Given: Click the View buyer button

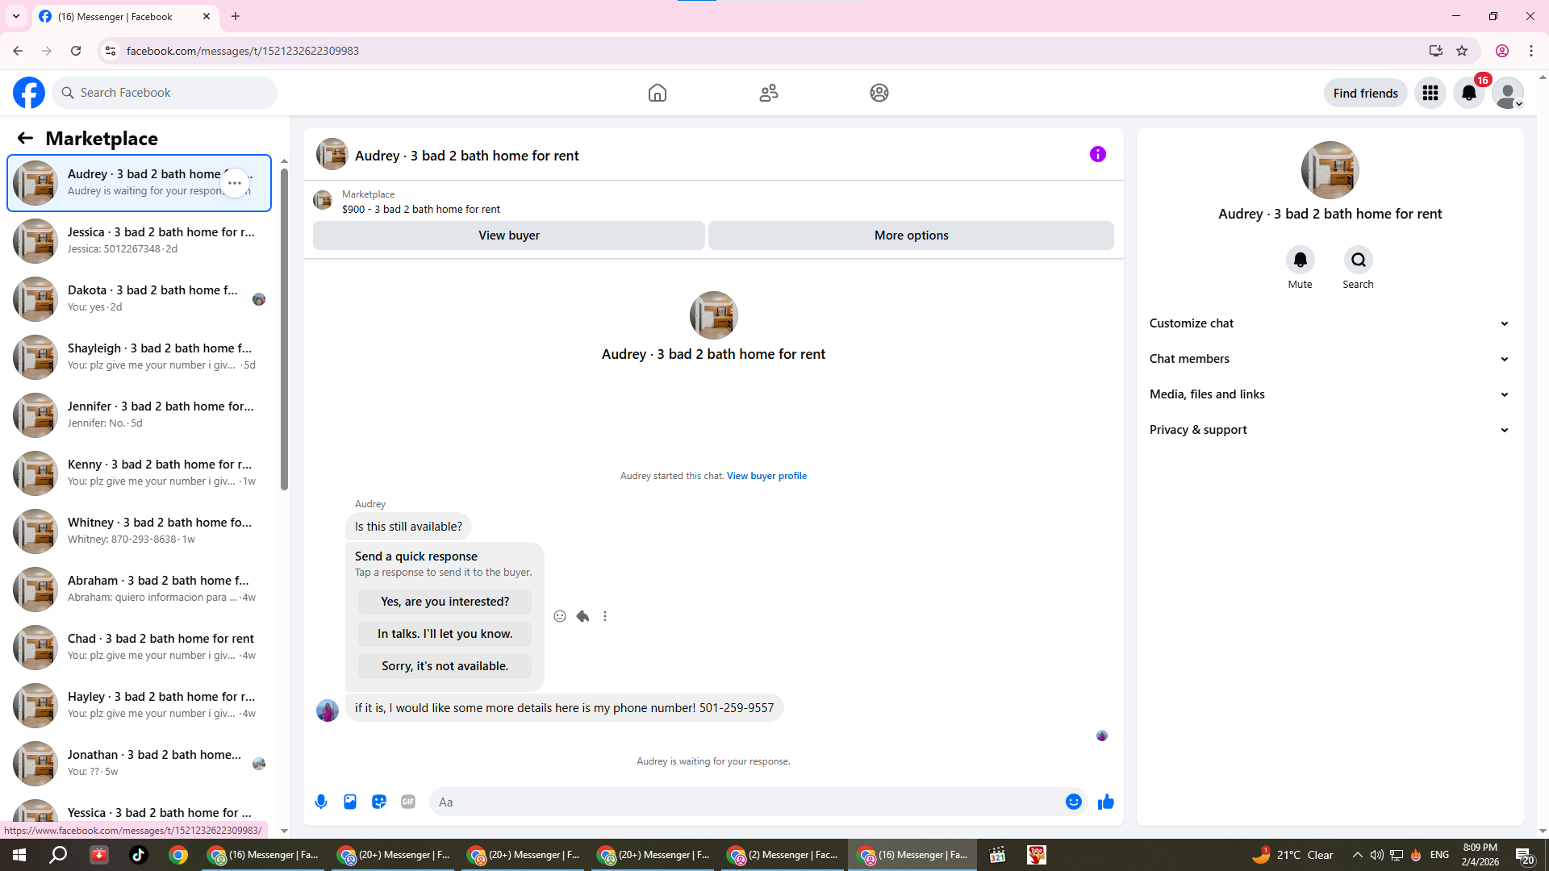Looking at the screenshot, I should (x=508, y=235).
